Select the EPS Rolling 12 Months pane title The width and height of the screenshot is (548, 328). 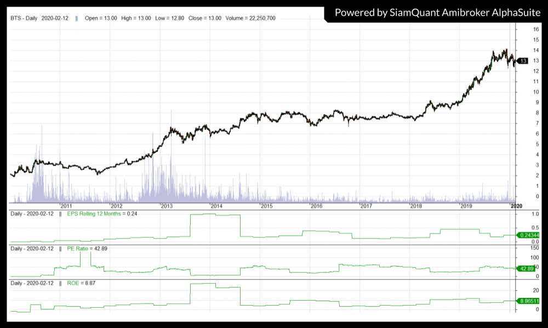[x=102, y=213]
